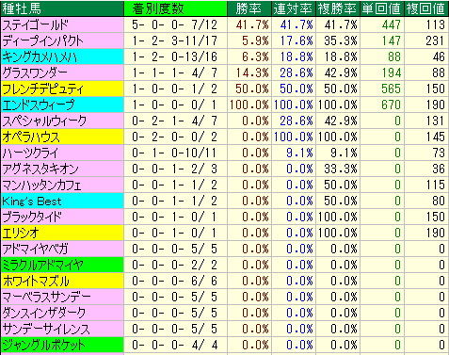Click ステイゴールド 単回値 447

[x=392, y=24]
